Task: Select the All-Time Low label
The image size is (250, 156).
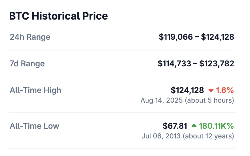Action: pyautogui.click(x=35, y=126)
